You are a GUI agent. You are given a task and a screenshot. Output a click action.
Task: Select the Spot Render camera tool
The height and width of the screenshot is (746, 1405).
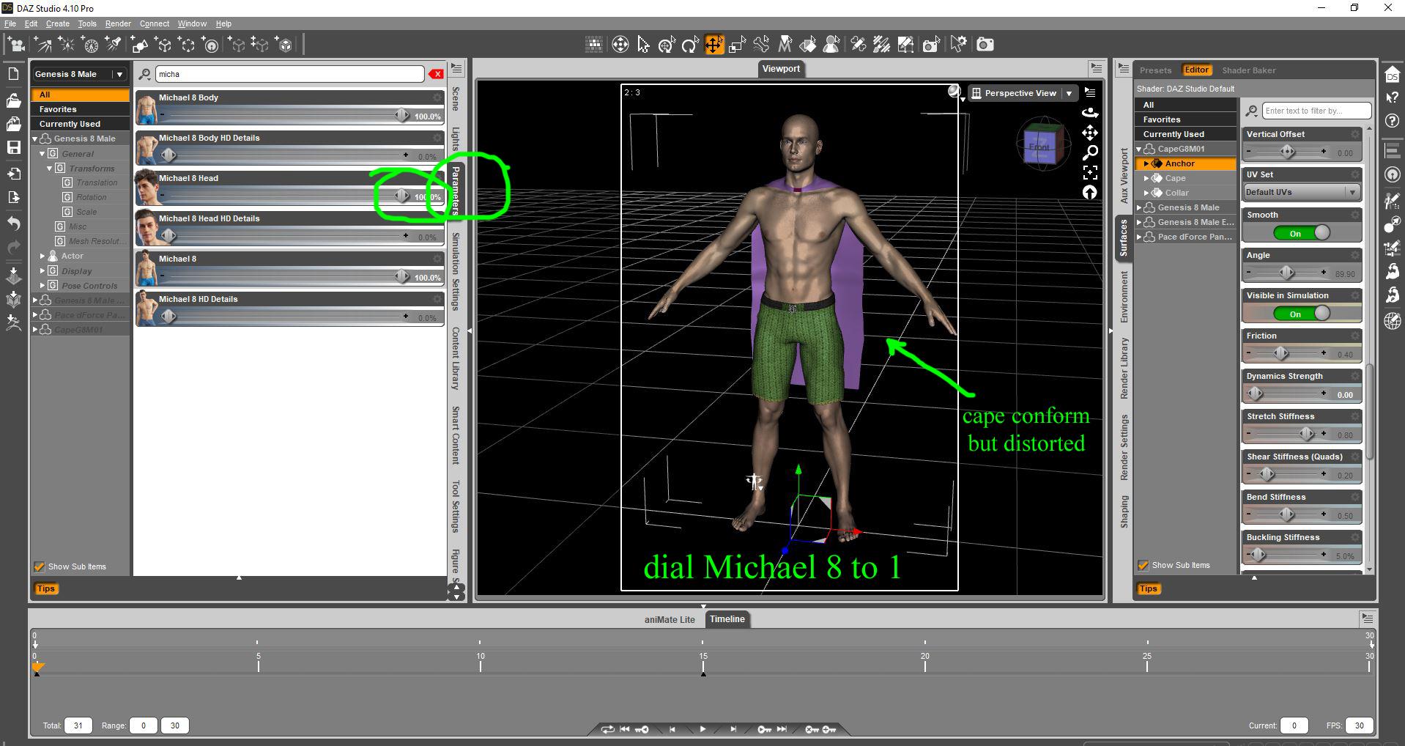[x=930, y=45]
